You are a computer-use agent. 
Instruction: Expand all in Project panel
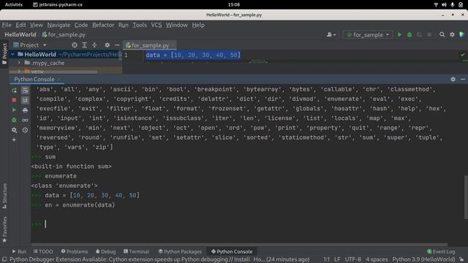(x=85, y=45)
